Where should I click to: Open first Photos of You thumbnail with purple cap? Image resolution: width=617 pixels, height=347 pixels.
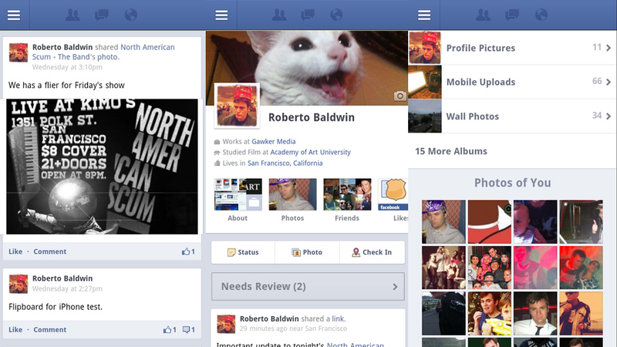[x=443, y=221]
